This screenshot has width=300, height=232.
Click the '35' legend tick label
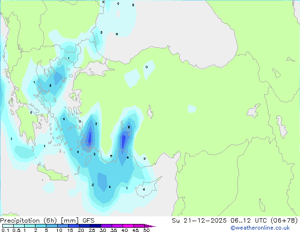[114, 230]
